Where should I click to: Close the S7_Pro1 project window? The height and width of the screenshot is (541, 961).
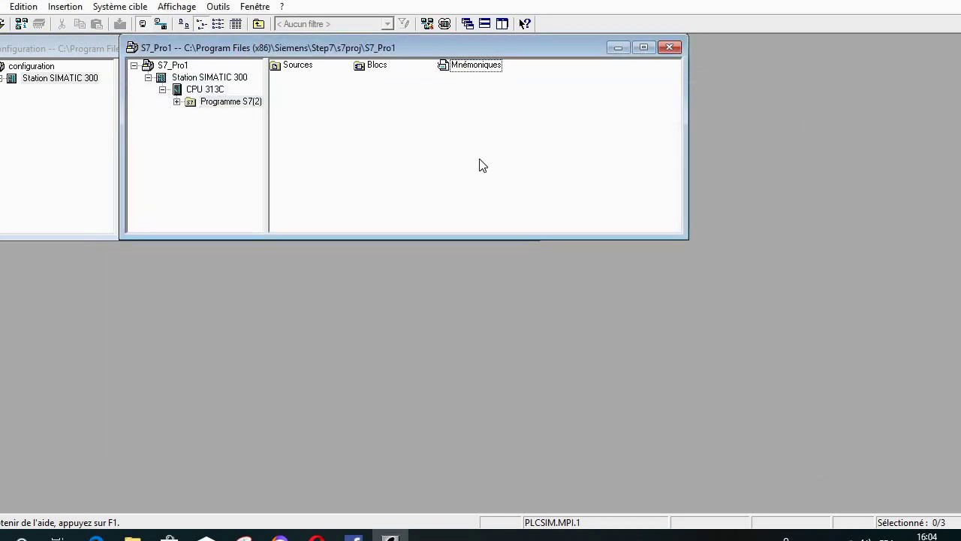point(670,47)
